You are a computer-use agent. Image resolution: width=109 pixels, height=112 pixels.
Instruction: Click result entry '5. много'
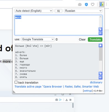click(21, 68)
